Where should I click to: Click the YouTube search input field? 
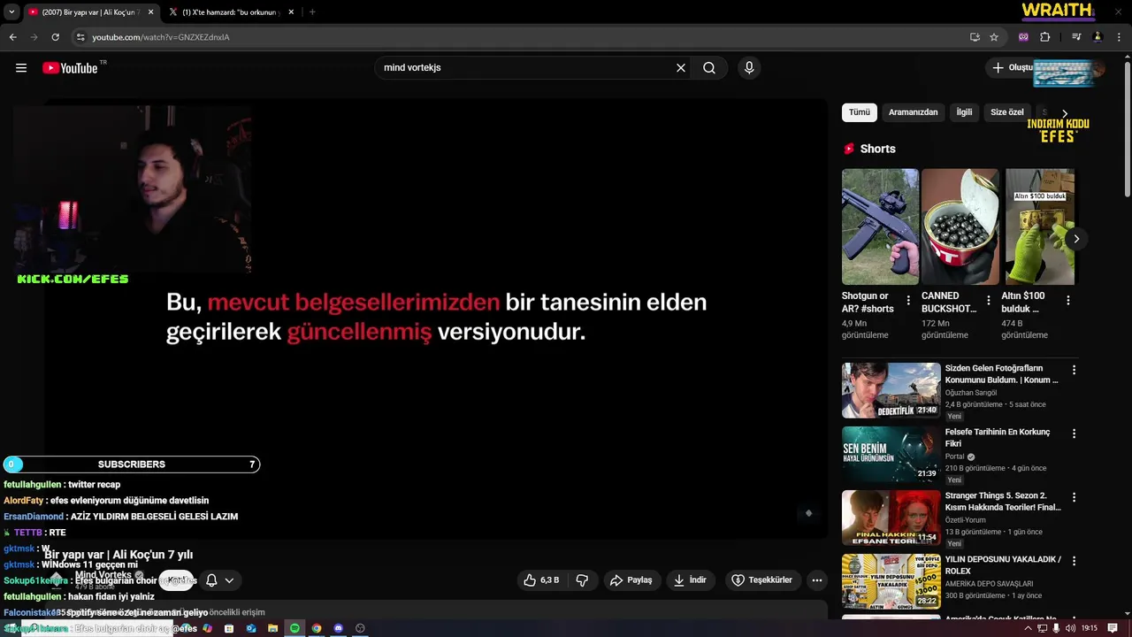click(526, 68)
